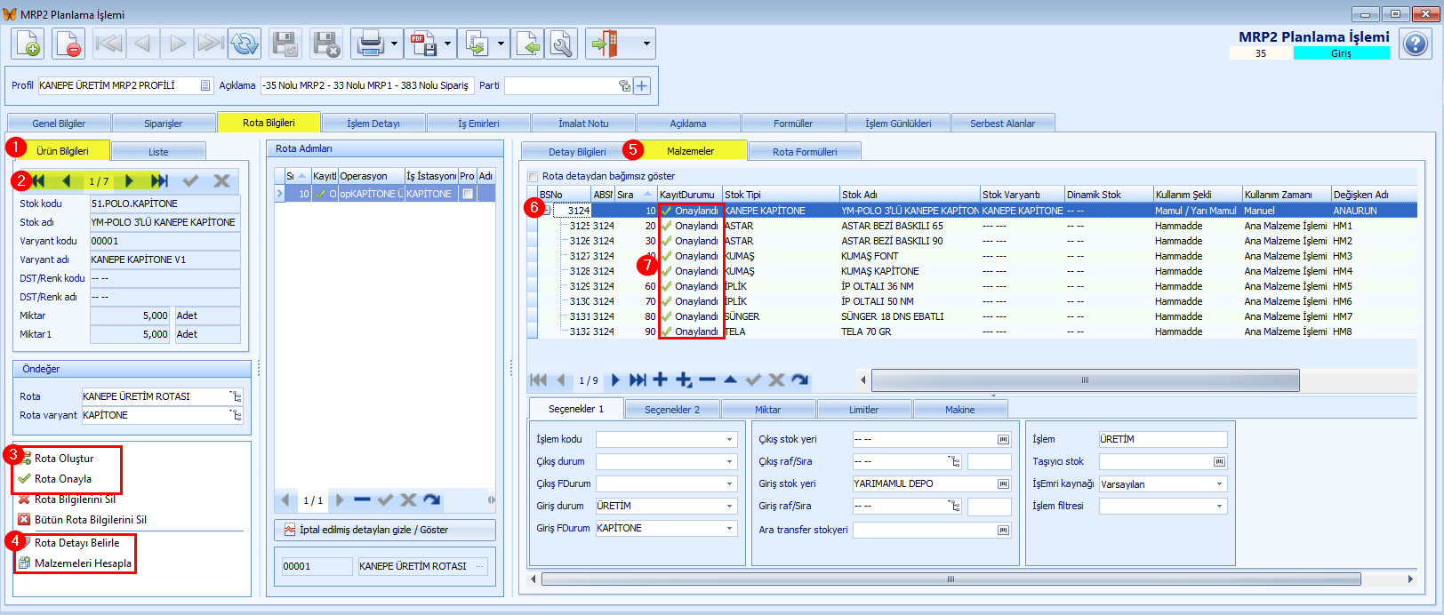
Task: Open the Detay Bilgileri tab
Action: pyautogui.click(x=577, y=151)
